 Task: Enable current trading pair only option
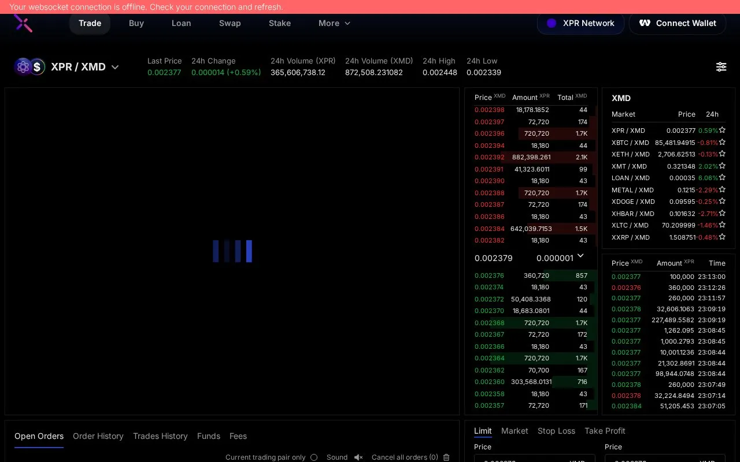pyautogui.click(x=314, y=457)
